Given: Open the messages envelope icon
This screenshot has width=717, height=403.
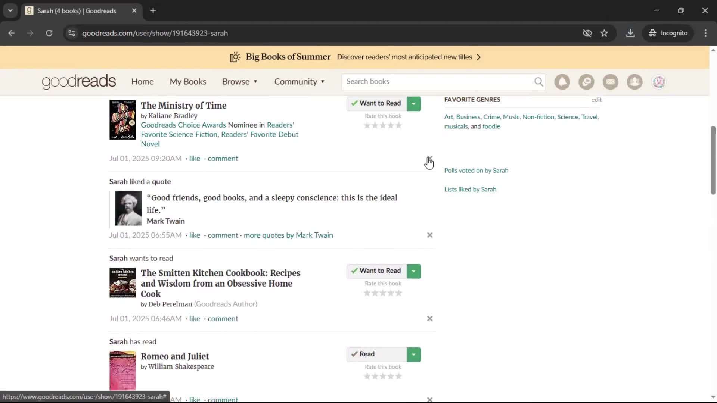Looking at the screenshot, I should click(611, 82).
